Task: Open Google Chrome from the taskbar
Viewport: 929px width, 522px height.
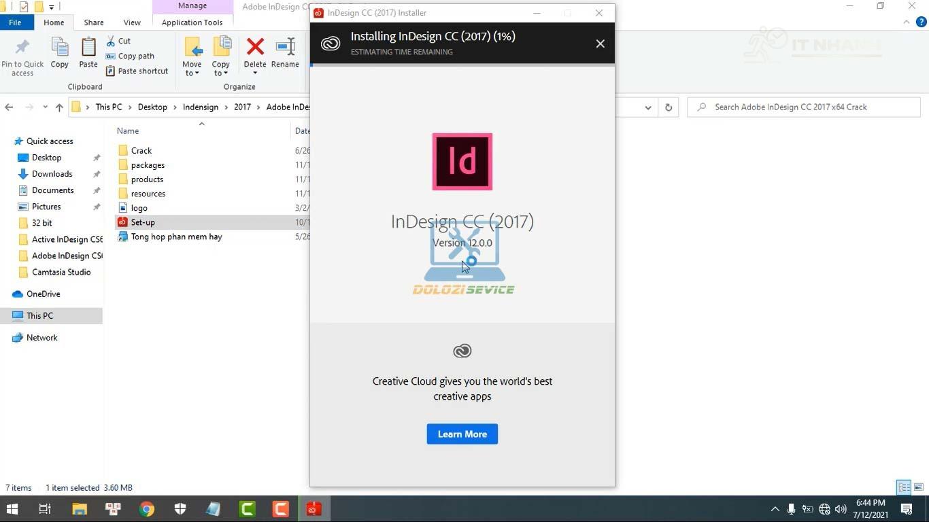Action: tap(147, 508)
